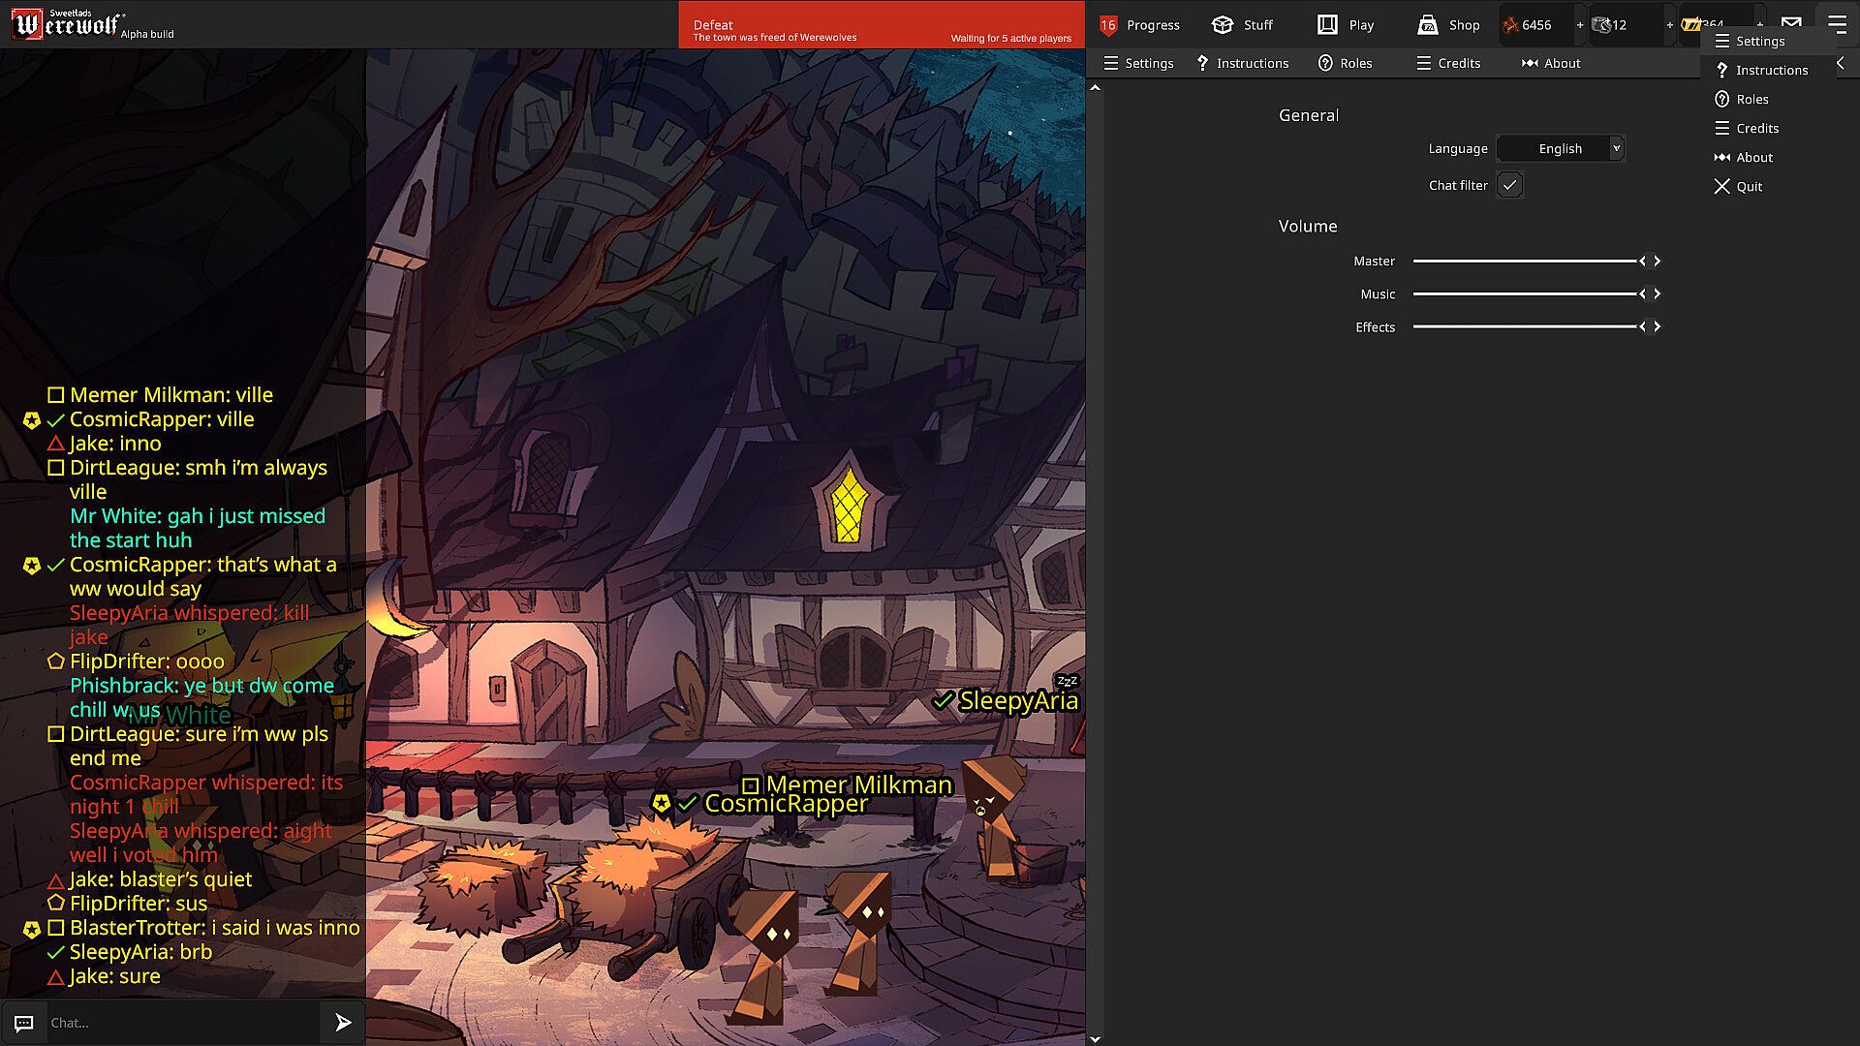Image resolution: width=1860 pixels, height=1046 pixels.
Task: Click the plus next to 6456 currency
Action: [1580, 25]
